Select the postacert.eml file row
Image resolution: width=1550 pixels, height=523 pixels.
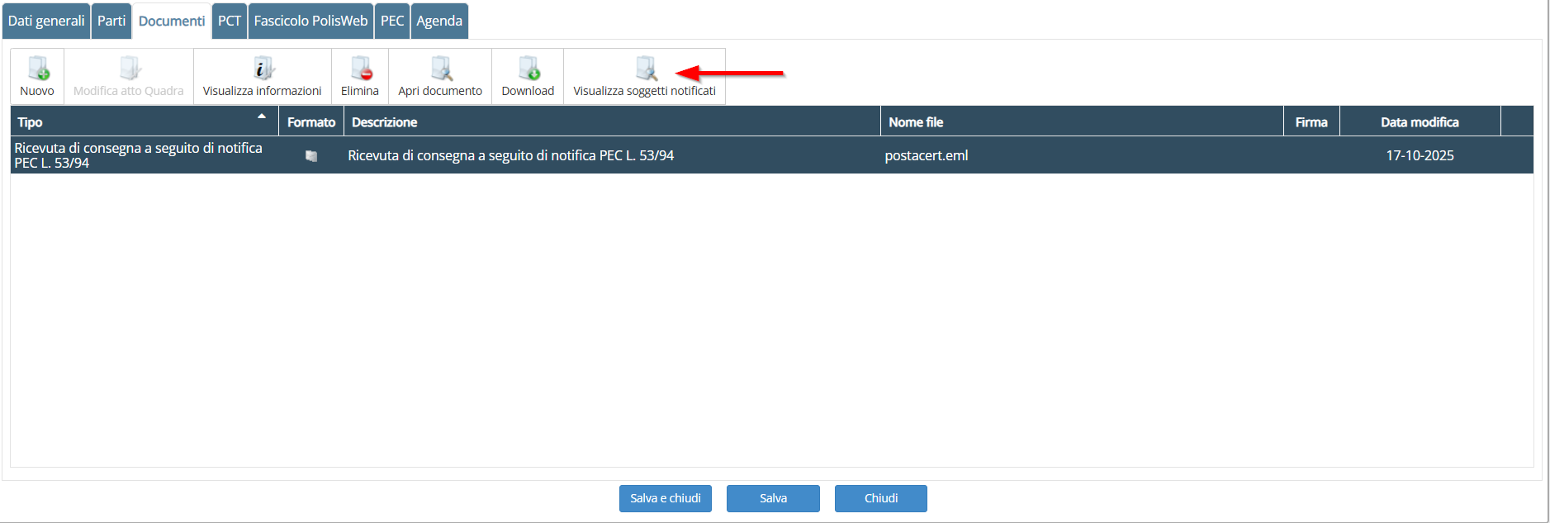[x=926, y=155]
